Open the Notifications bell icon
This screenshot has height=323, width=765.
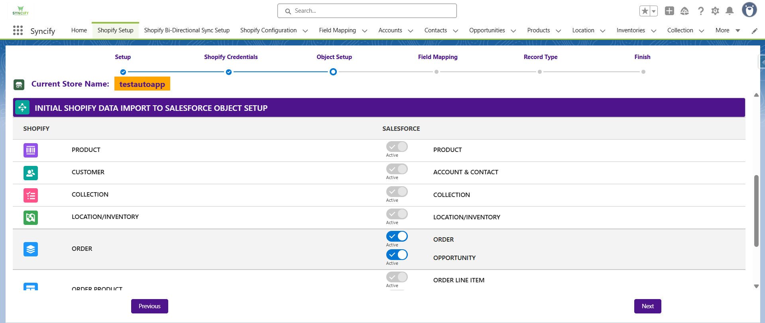pos(730,11)
